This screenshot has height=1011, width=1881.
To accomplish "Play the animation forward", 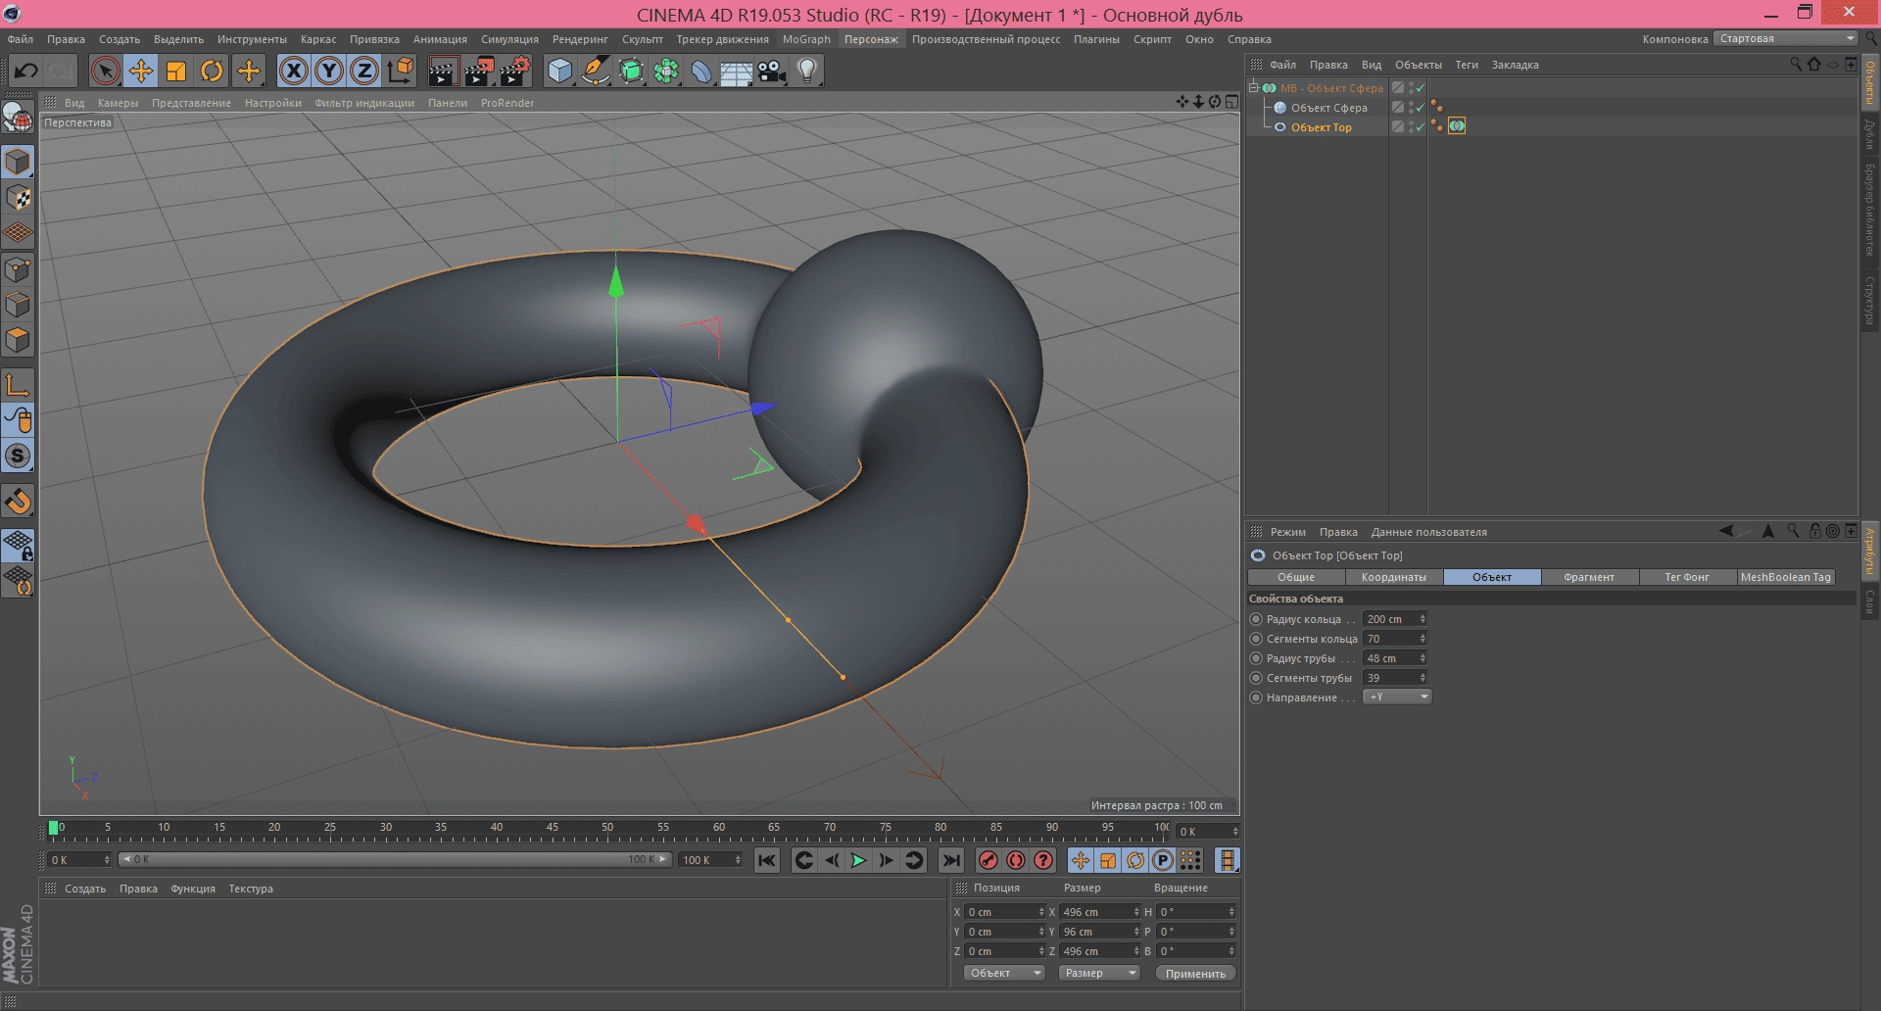I will point(858,860).
